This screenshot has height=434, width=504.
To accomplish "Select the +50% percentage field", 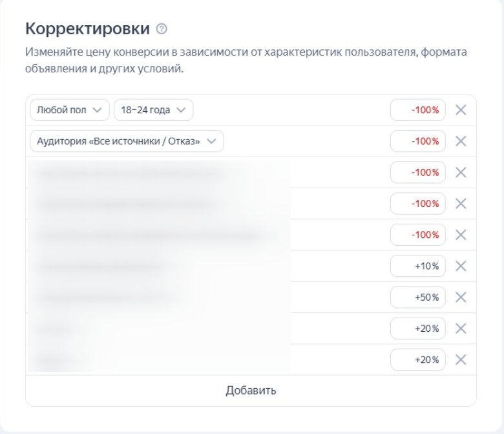I will [x=417, y=297].
